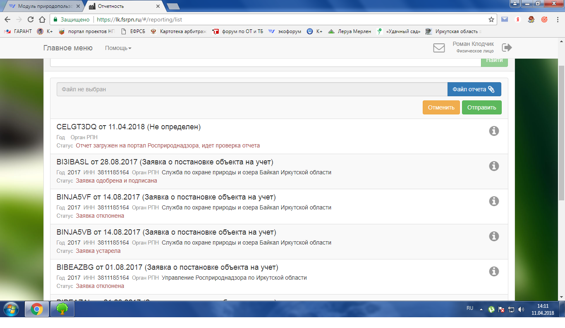Screen dimensions: 565x328
Task: Click the Файл не выбран file field
Action: point(251,89)
